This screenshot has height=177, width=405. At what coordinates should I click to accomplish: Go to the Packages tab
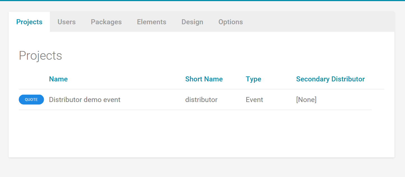[106, 22]
